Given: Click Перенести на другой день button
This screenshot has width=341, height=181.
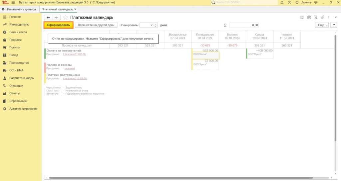Looking at the screenshot, I should coord(96,25).
